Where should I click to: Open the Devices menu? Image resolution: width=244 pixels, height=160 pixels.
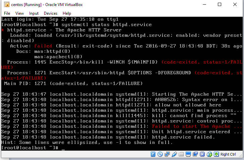[51, 13]
